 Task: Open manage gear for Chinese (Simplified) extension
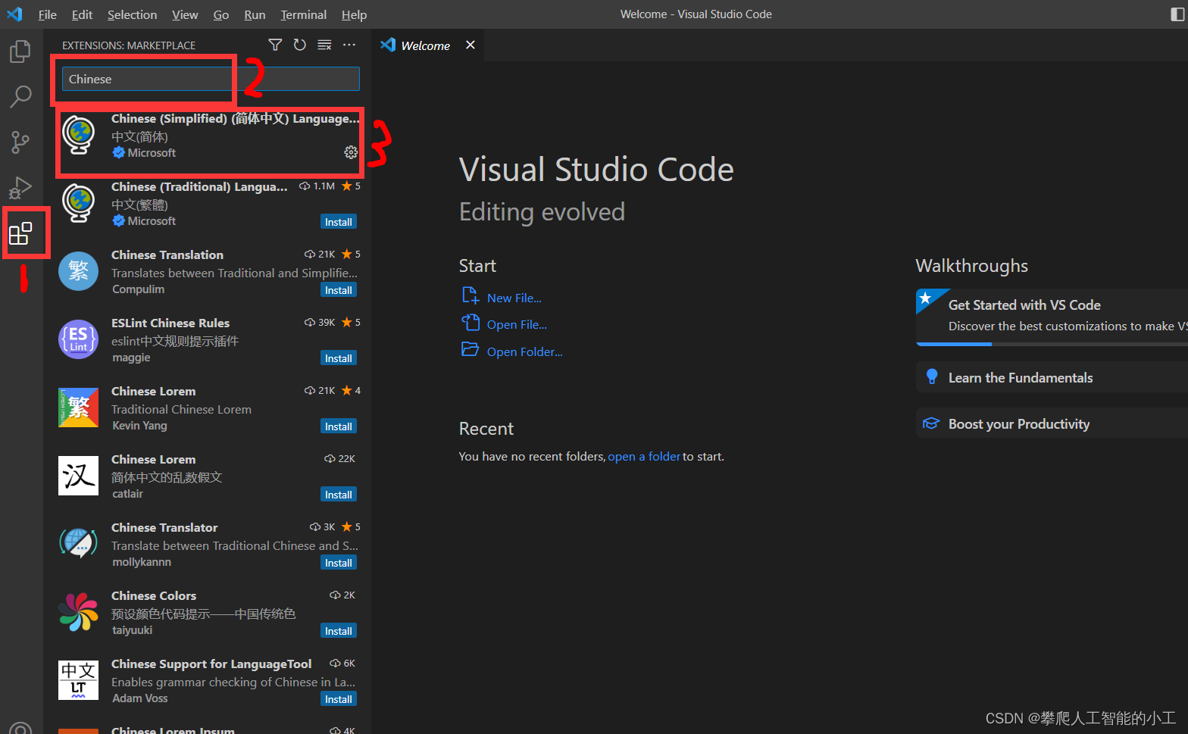pos(351,152)
